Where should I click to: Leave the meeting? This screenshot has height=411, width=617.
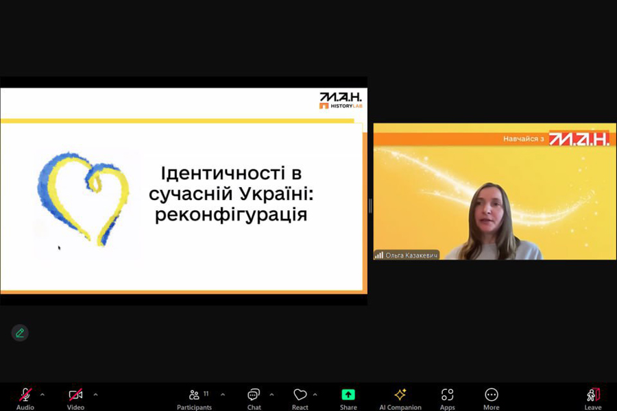[593, 399]
